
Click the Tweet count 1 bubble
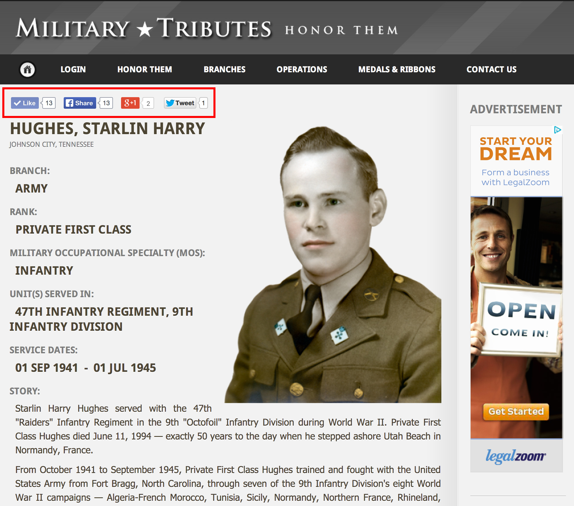tap(203, 103)
